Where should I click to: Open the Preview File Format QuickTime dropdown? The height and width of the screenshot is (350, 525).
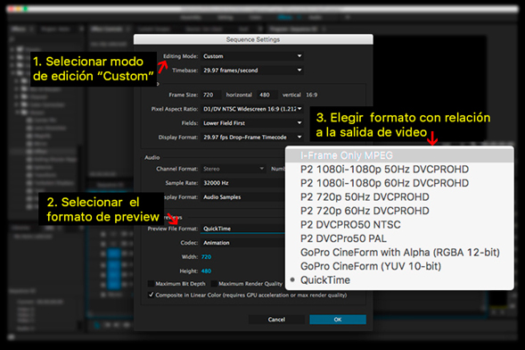pyautogui.click(x=243, y=229)
